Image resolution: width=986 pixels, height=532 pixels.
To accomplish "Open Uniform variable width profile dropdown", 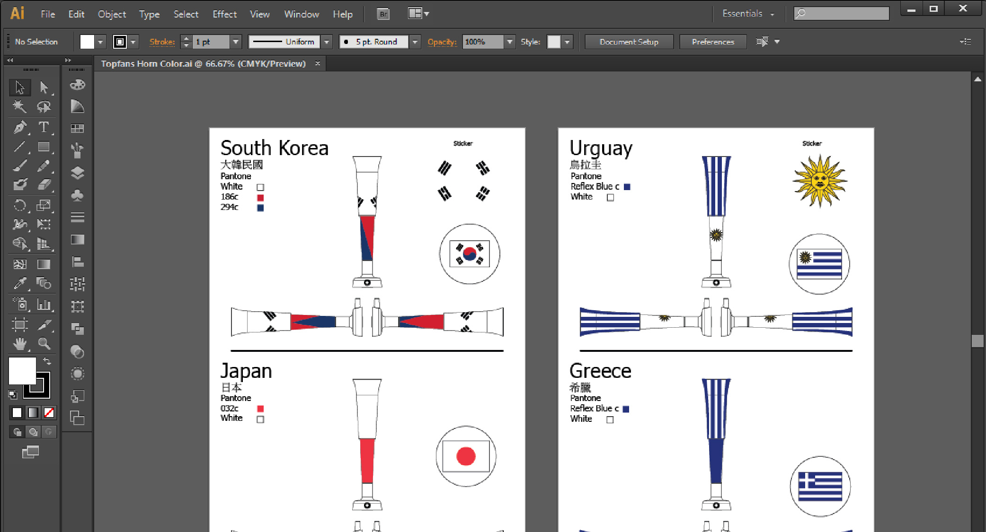I will pyautogui.click(x=327, y=42).
